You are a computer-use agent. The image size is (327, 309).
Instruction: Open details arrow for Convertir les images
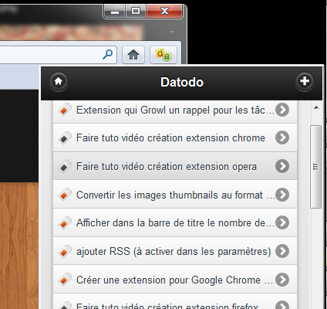(282, 195)
